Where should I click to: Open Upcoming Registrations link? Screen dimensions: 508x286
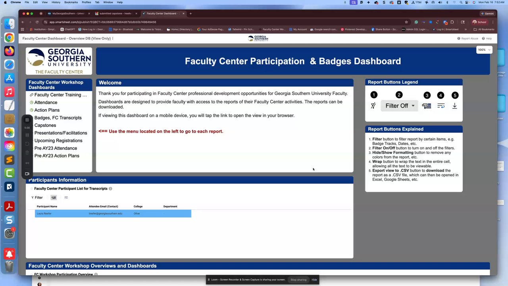coord(58,141)
